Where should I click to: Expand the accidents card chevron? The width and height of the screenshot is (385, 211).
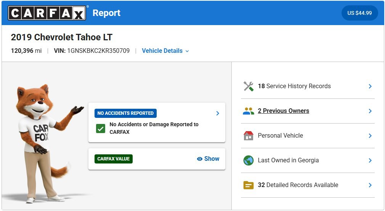(x=218, y=113)
